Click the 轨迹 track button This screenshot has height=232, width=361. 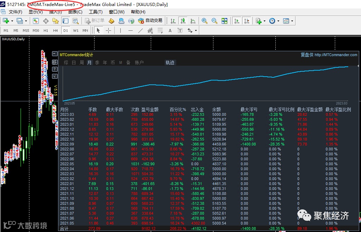tap(170, 63)
